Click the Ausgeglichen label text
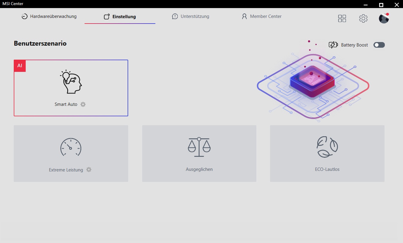The image size is (403, 243). tap(199, 169)
